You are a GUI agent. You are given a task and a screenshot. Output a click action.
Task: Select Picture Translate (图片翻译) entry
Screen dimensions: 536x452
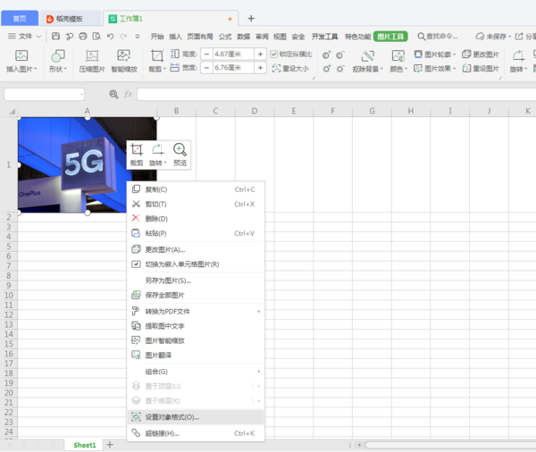[196, 356]
